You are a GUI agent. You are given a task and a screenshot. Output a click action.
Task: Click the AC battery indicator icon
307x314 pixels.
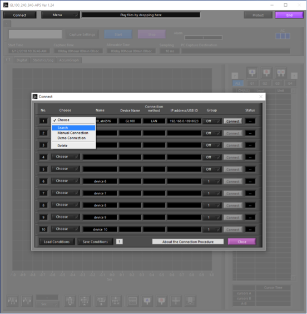click(283, 36)
